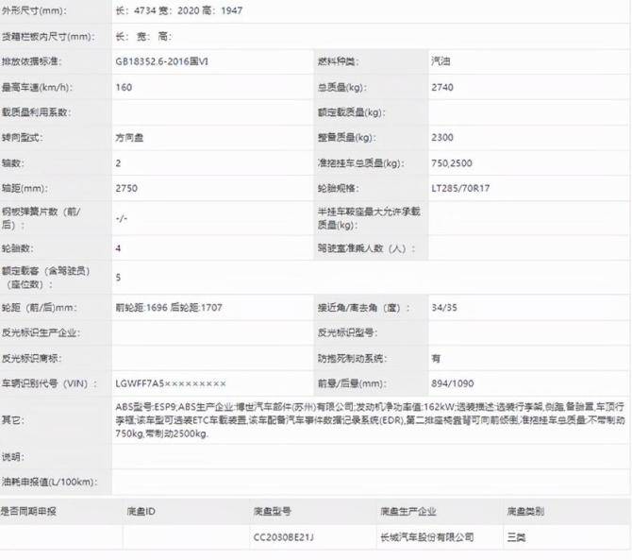Screen dimensions: 632x560
Task: Click the chassis maker 长城汽车股份有限公司
Action: point(427,537)
